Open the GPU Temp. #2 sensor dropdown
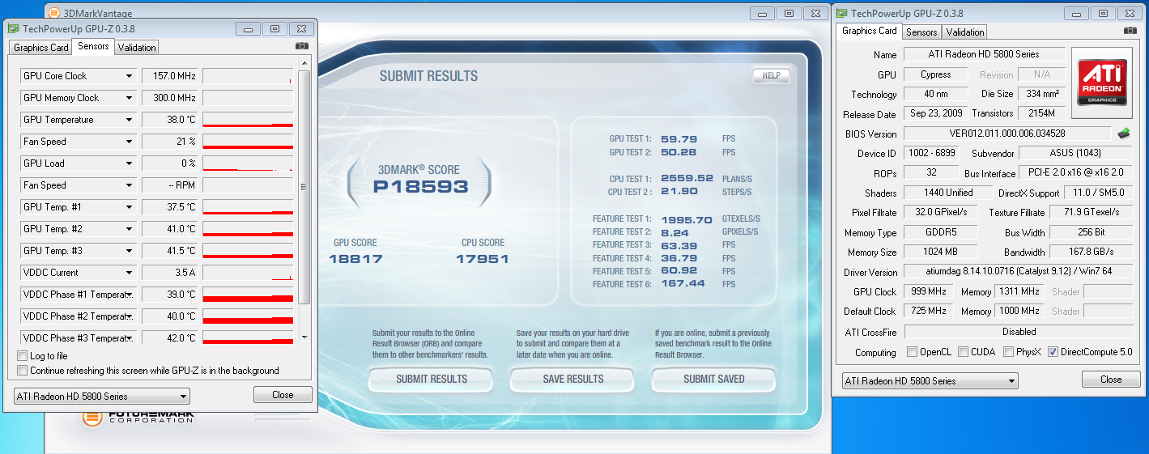This screenshot has height=454, width=1149. (x=129, y=229)
